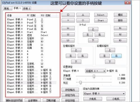The width and height of the screenshot is (140, 102).
Task: Click the 全部清除 button
Action: pos(33,100)
